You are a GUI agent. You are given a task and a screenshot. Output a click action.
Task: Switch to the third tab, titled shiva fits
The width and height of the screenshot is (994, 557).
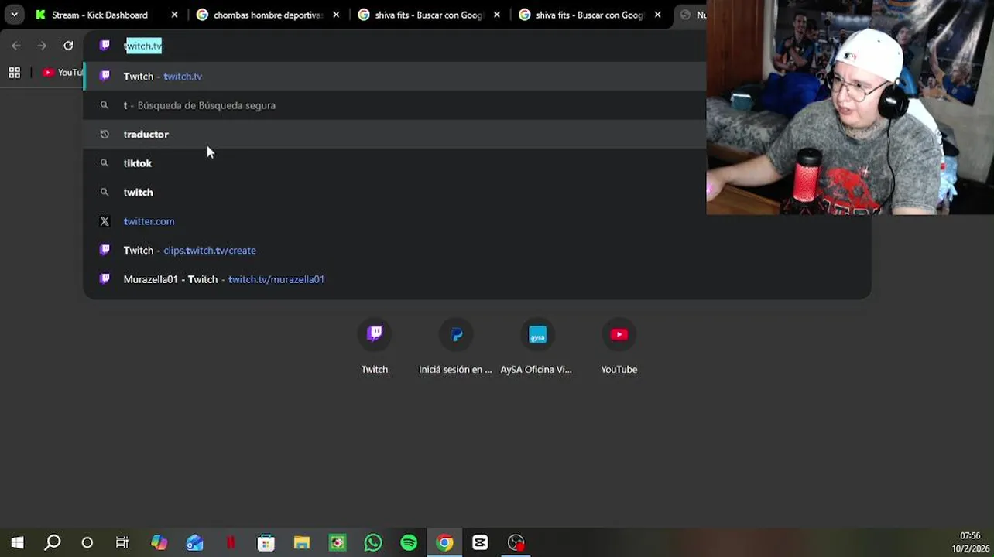[x=589, y=15]
